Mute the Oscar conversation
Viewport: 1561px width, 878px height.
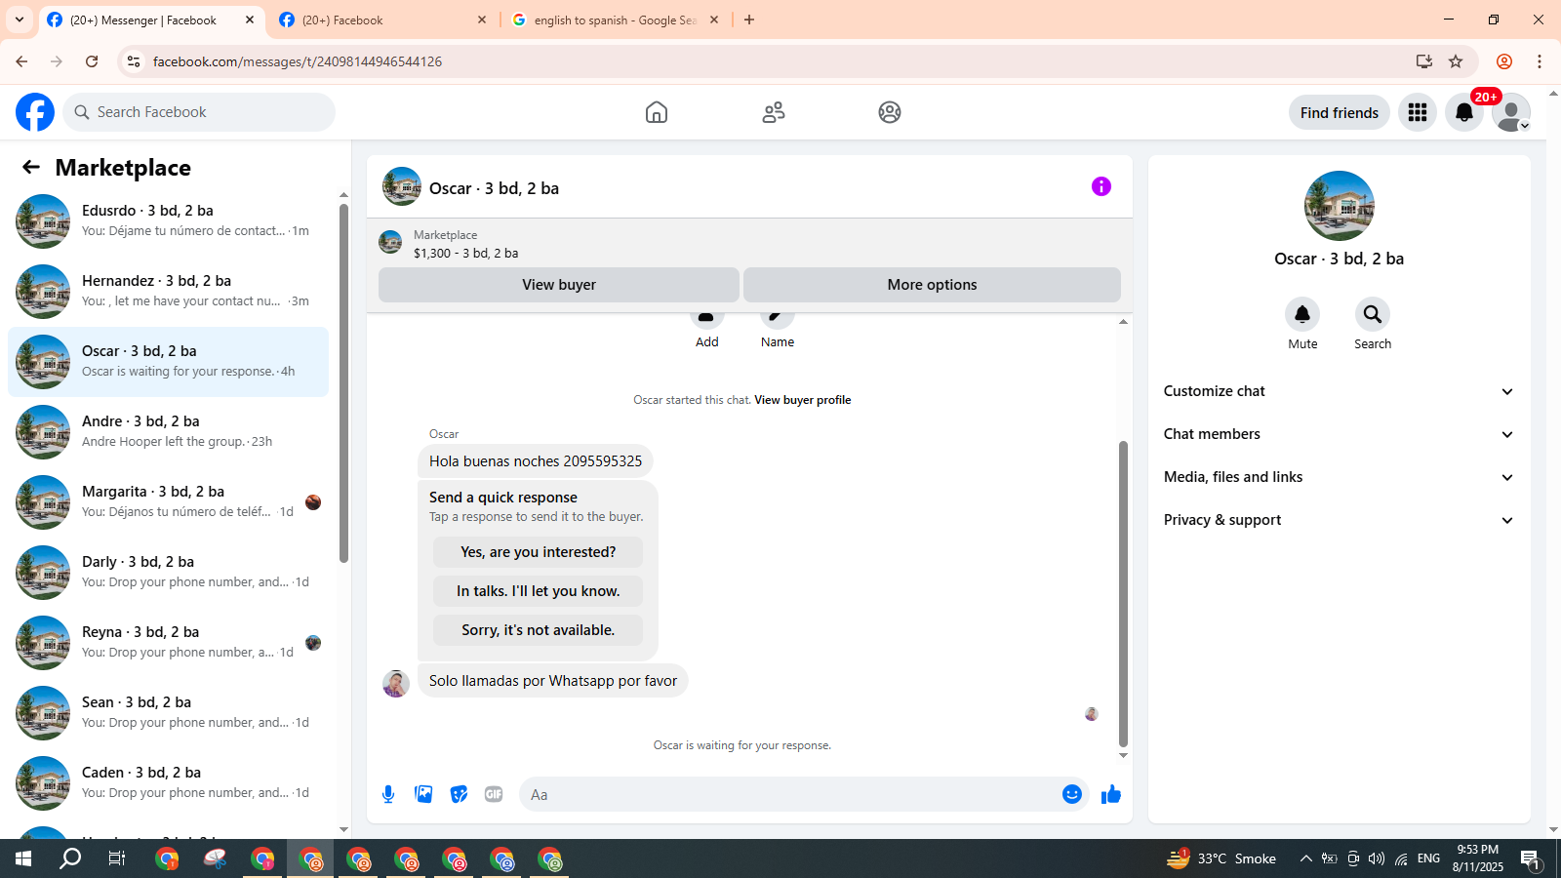(1302, 314)
